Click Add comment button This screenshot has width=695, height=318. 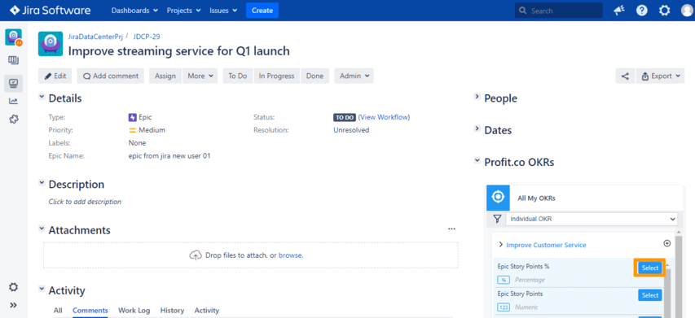click(x=110, y=76)
